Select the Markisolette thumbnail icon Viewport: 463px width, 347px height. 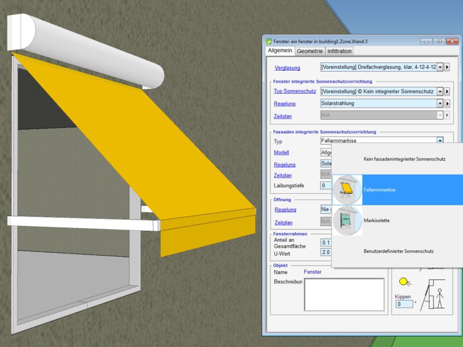pyautogui.click(x=347, y=220)
